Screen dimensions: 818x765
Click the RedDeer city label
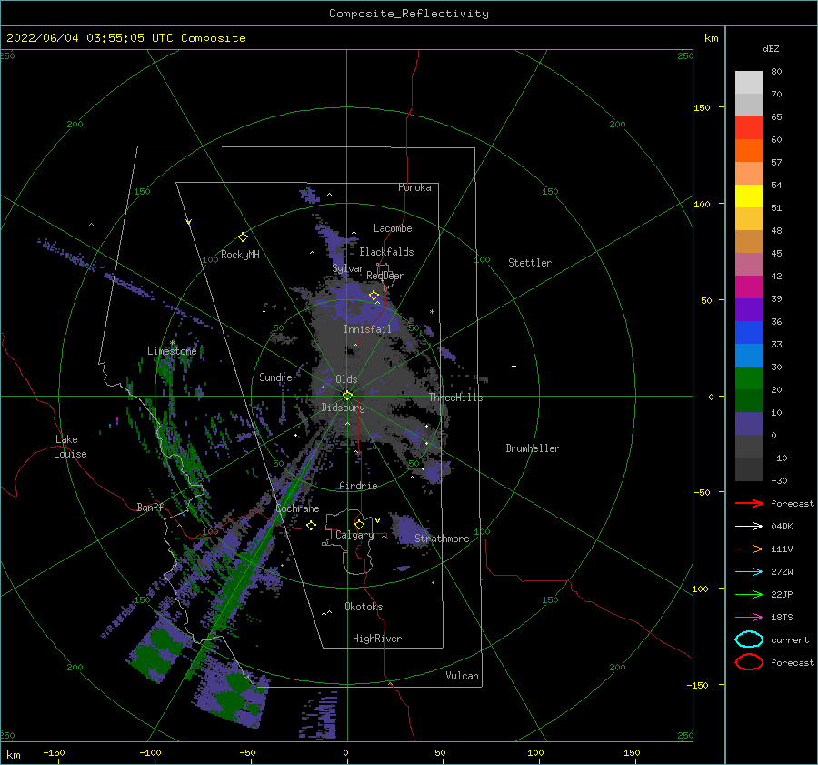(x=385, y=276)
